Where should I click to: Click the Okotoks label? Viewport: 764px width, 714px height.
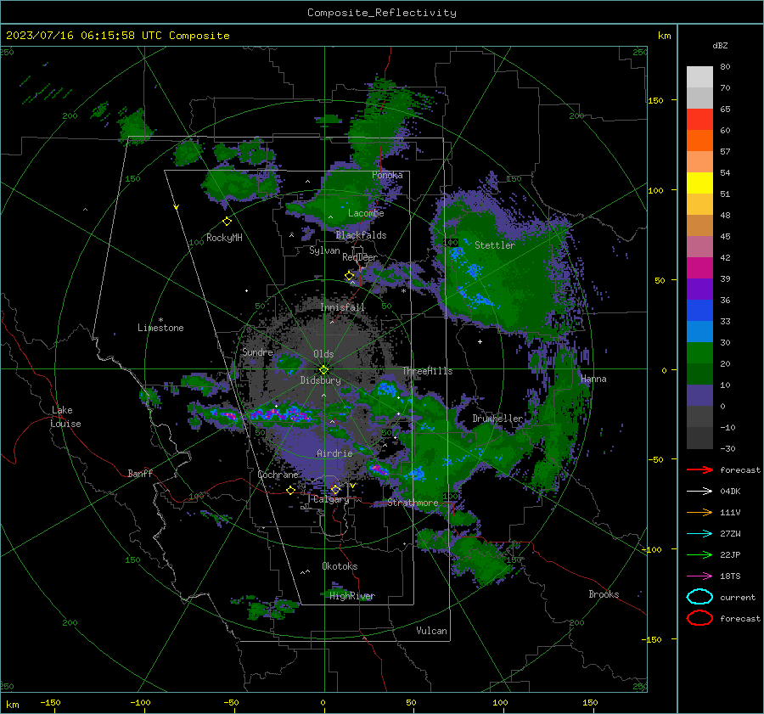(340, 566)
